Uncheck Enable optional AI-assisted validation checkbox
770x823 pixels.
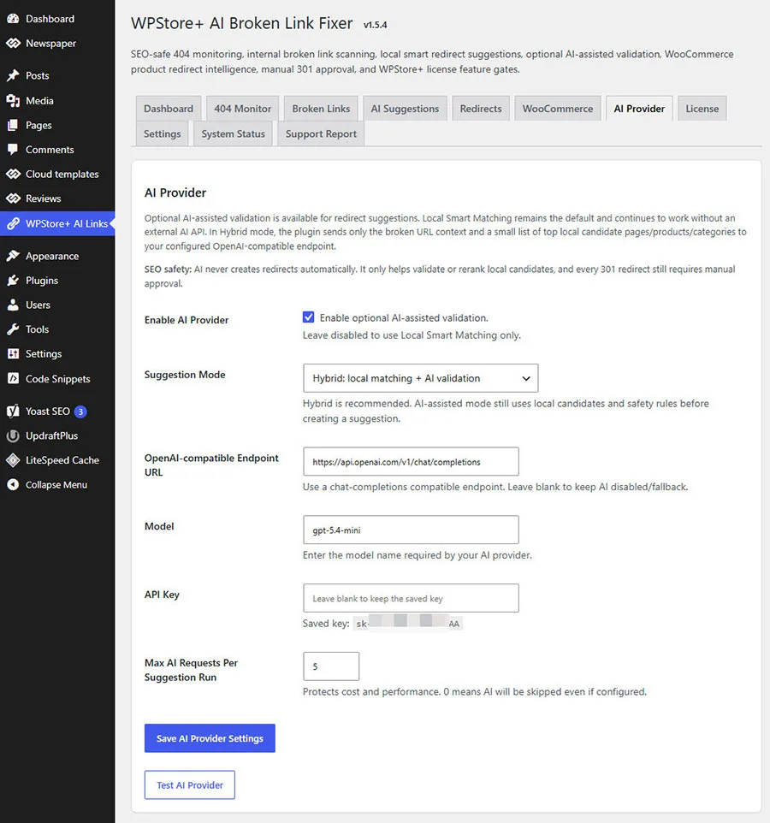pos(309,317)
